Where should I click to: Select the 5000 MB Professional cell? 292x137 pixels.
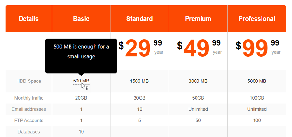pyautogui.click(x=257, y=81)
